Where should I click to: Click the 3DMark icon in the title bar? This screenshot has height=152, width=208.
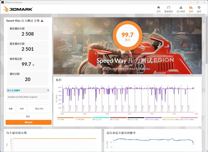click(3, 2)
